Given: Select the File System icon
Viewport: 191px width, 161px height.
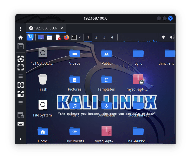Looking at the screenshot, I should click(x=43, y=109).
